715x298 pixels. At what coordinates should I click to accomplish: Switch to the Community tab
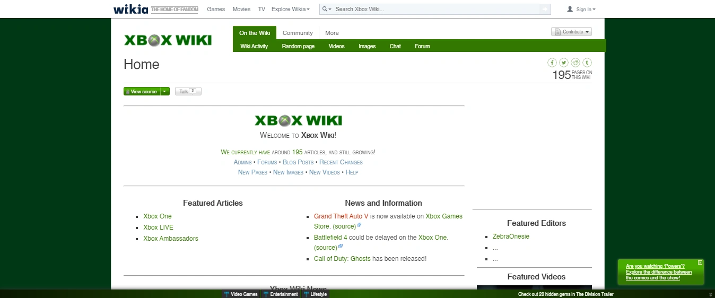[298, 33]
